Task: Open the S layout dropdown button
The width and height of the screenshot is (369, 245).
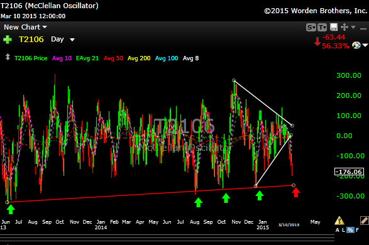Action: click(311, 27)
